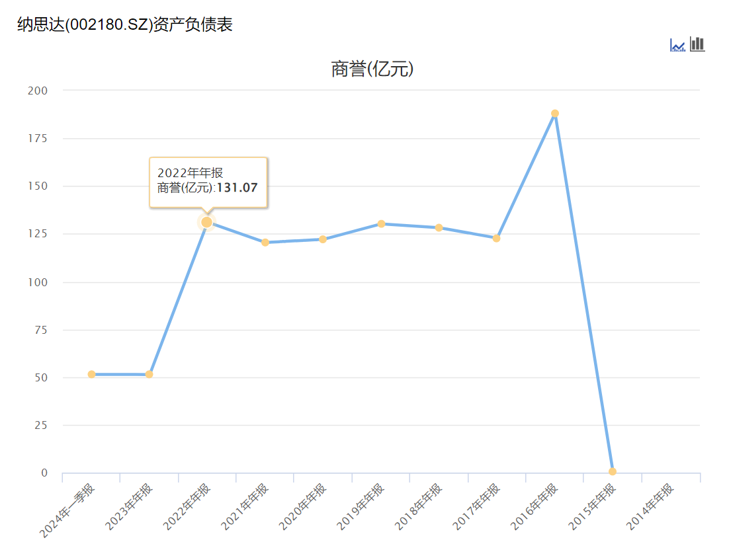The height and width of the screenshot is (542, 729).
Task: Click the heading 纳思达(002180.SZ)资产负债表
Action: [x=125, y=24]
